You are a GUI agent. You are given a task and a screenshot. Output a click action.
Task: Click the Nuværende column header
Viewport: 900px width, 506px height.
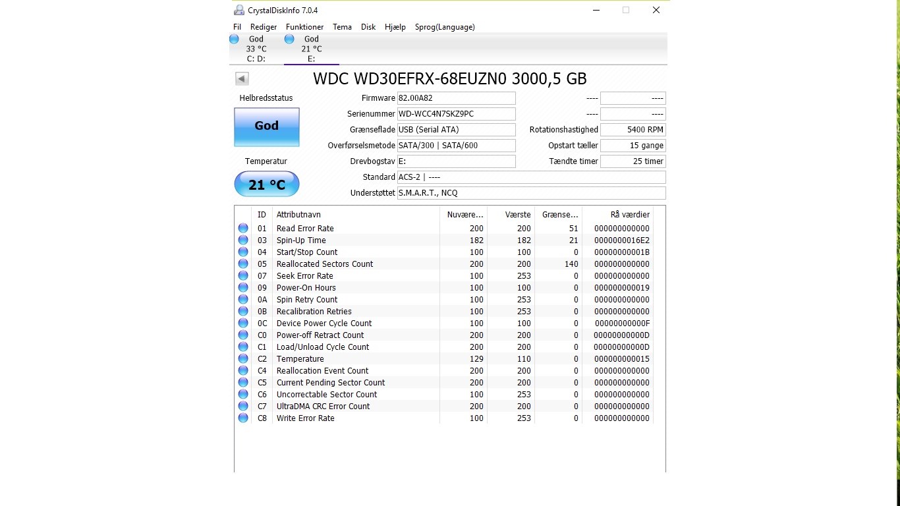tap(464, 215)
